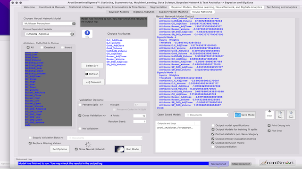
Task: Enable the Percent Split checkbox
Action: coord(80,105)
